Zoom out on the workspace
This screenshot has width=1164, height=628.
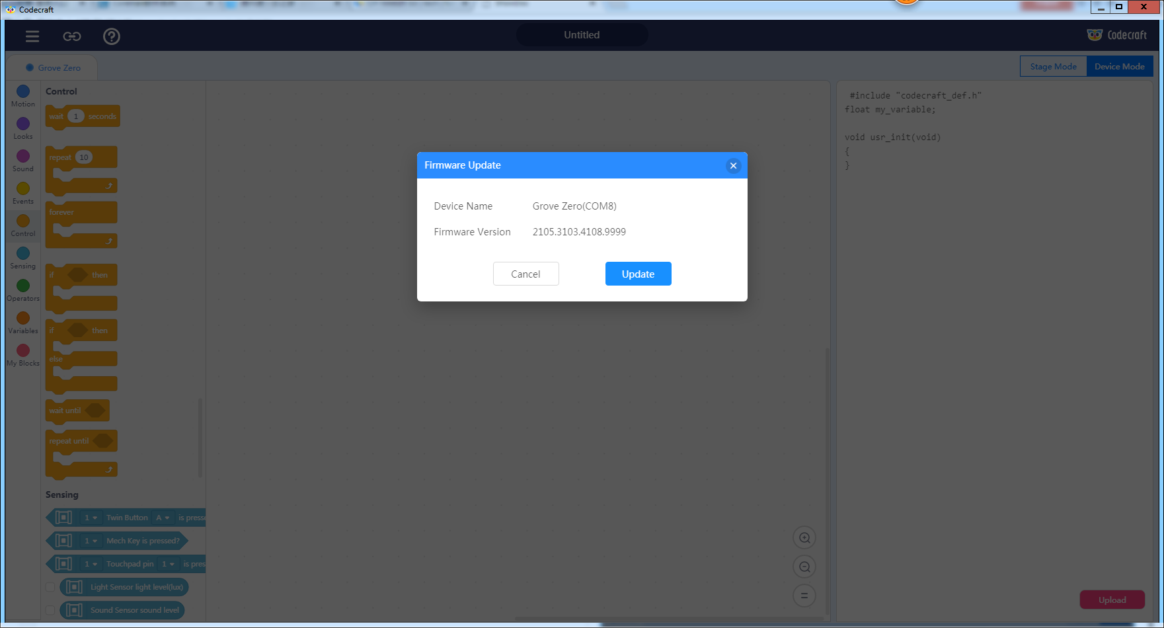pyautogui.click(x=804, y=567)
